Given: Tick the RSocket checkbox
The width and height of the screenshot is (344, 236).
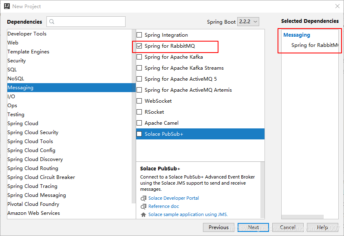Looking at the screenshot, I should click(x=139, y=112).
